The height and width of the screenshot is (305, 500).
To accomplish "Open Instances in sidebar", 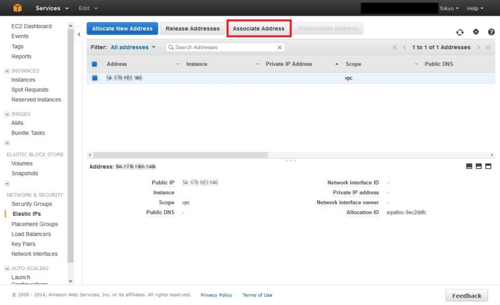I will point(23,80).
